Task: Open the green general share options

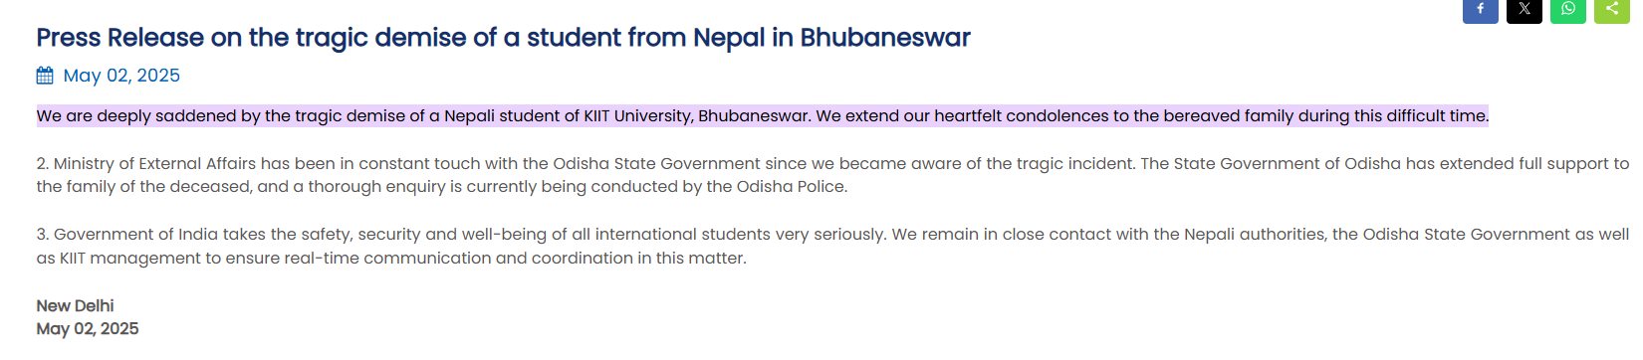Action: point(1611,9)
